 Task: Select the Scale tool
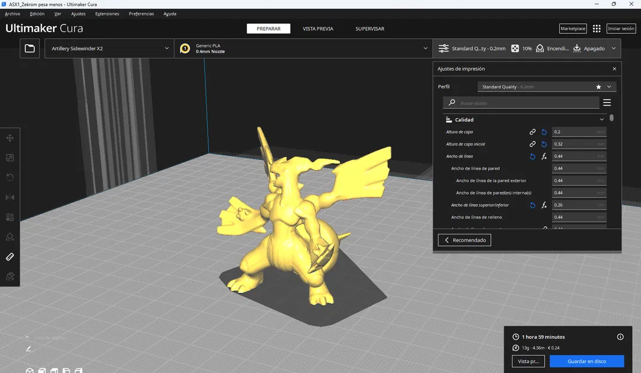[10, 158]
